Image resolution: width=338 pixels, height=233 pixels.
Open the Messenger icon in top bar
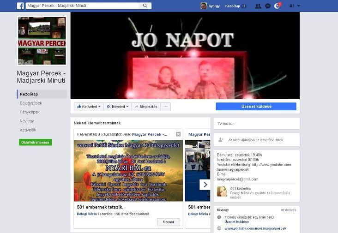coord(268,6)
